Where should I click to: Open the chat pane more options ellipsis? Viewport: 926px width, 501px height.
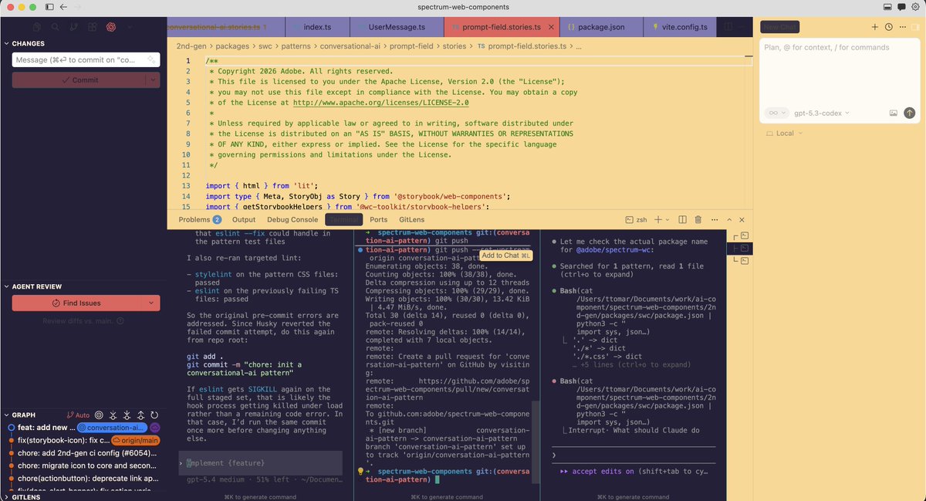coord(903,27)
